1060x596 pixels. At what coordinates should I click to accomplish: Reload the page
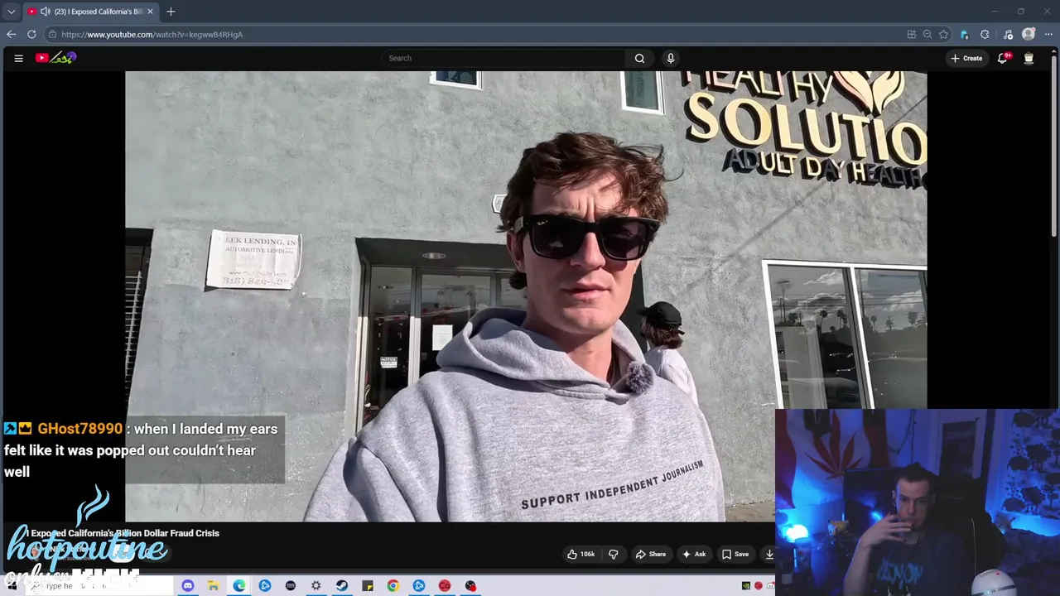(x=31, y=34)
